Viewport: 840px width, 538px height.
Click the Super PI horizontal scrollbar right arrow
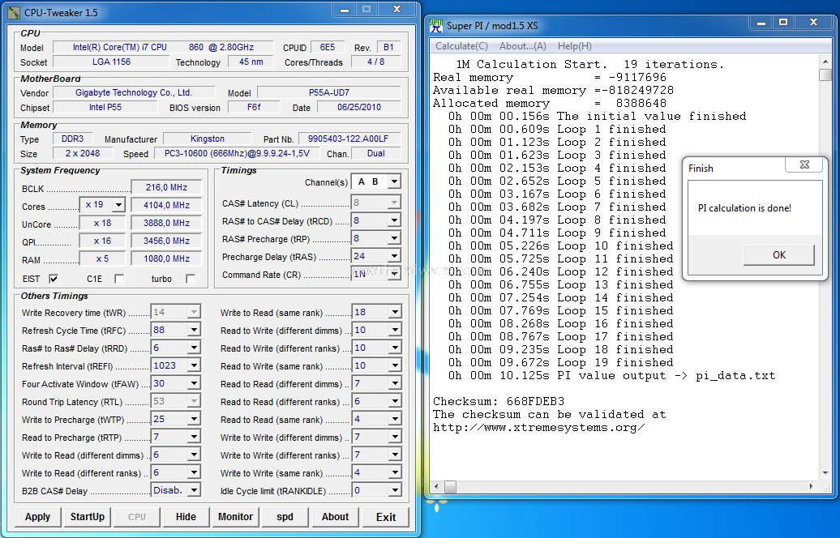point(812,487)
